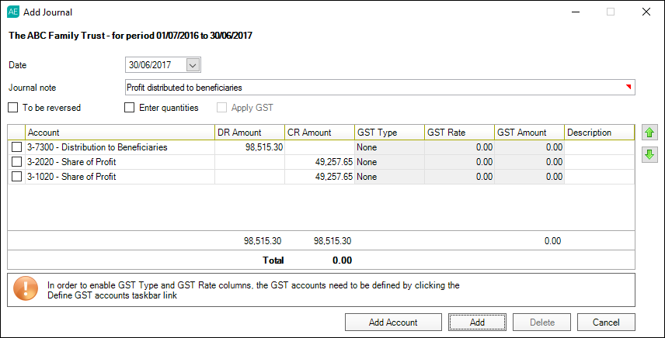Viewport: 665px width, 338px height.
Task: Click the Account column header
Action: click(x=120, y=133)
